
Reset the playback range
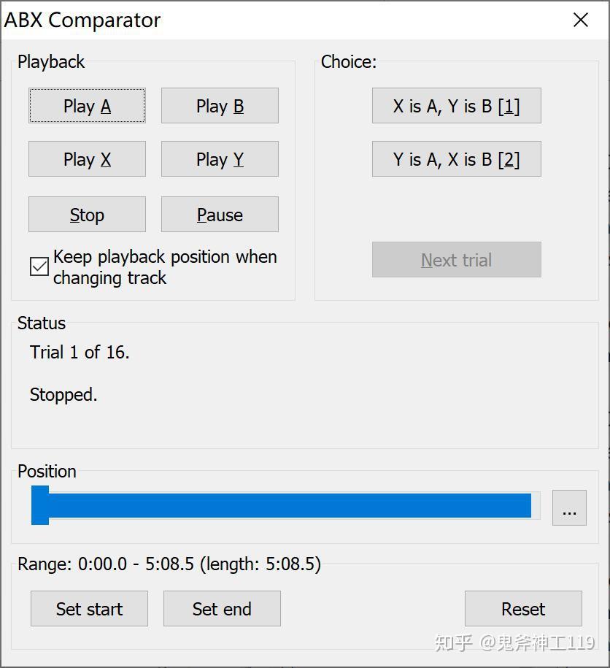click(x=523, y=609)
